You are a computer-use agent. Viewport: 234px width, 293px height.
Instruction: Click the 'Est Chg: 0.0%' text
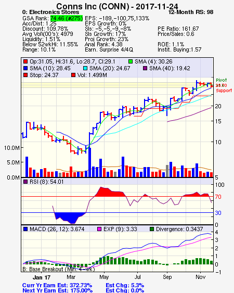click(x=125, y=290)
